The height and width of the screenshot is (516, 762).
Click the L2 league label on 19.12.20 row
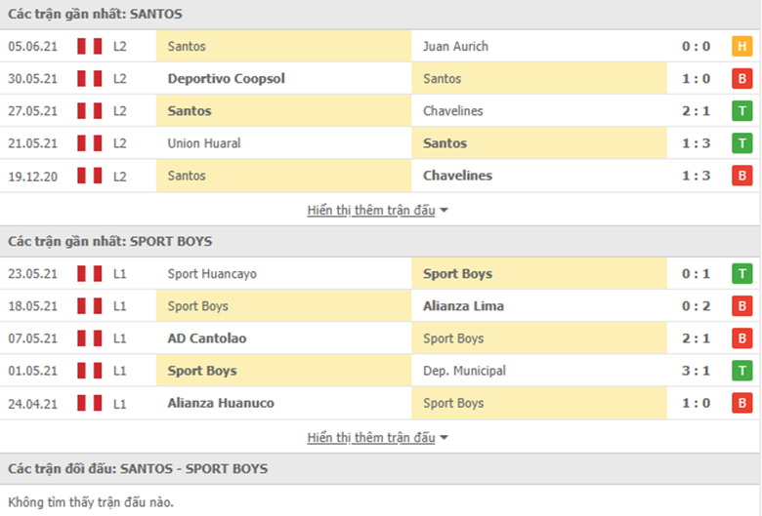tap(120, 176)
